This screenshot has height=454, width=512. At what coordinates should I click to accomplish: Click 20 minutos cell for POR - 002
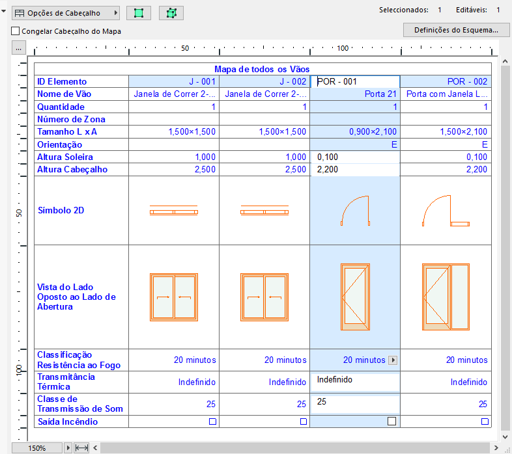(446, 360)
